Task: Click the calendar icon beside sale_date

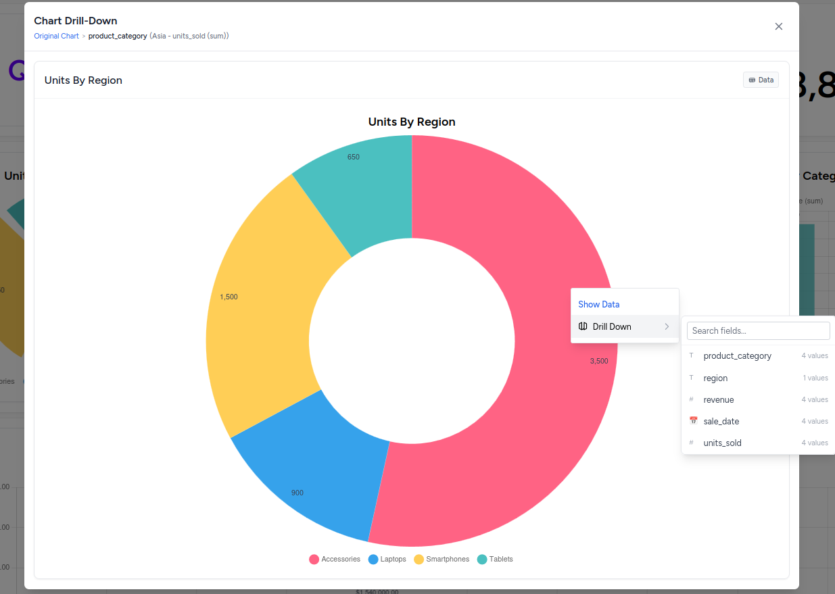Action: click(693, 421)
